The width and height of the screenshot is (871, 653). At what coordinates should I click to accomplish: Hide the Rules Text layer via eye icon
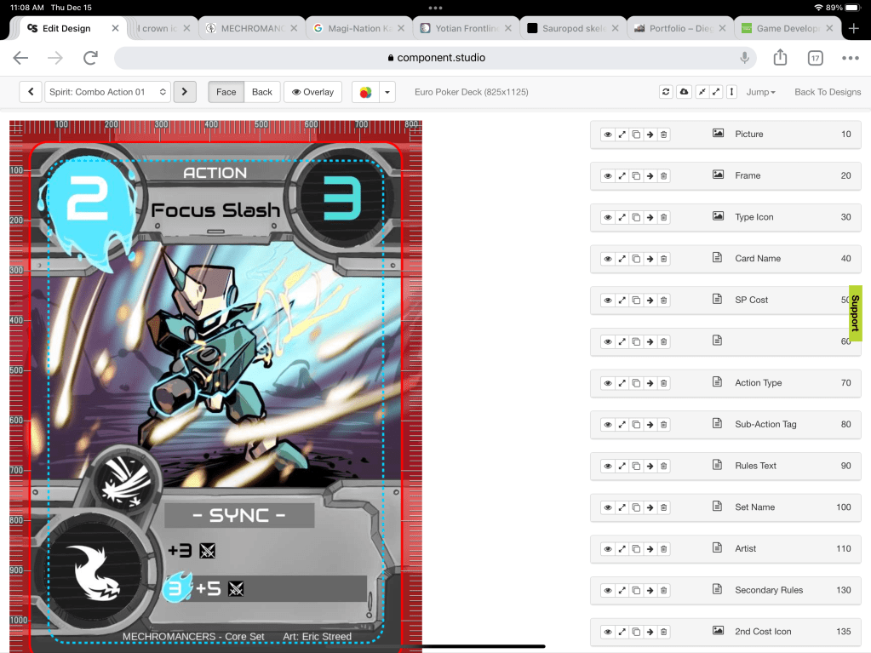(x=608, y=466)
